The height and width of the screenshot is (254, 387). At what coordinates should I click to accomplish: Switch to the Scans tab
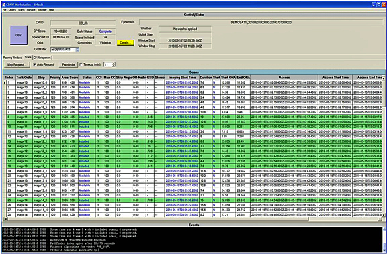point(28,58)
